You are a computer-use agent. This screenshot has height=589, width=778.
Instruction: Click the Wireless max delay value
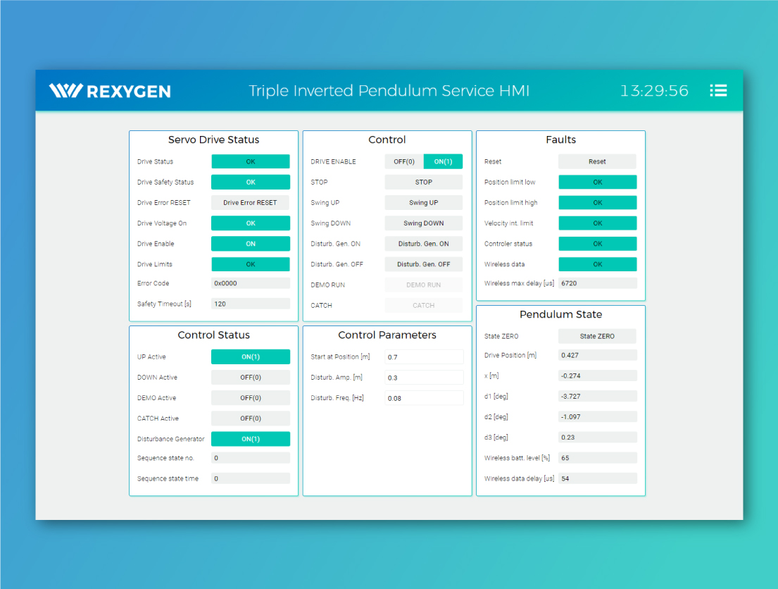click(x=597, y=283)
